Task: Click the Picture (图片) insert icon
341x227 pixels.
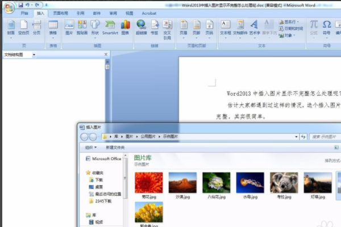Action: pos(69,27)
